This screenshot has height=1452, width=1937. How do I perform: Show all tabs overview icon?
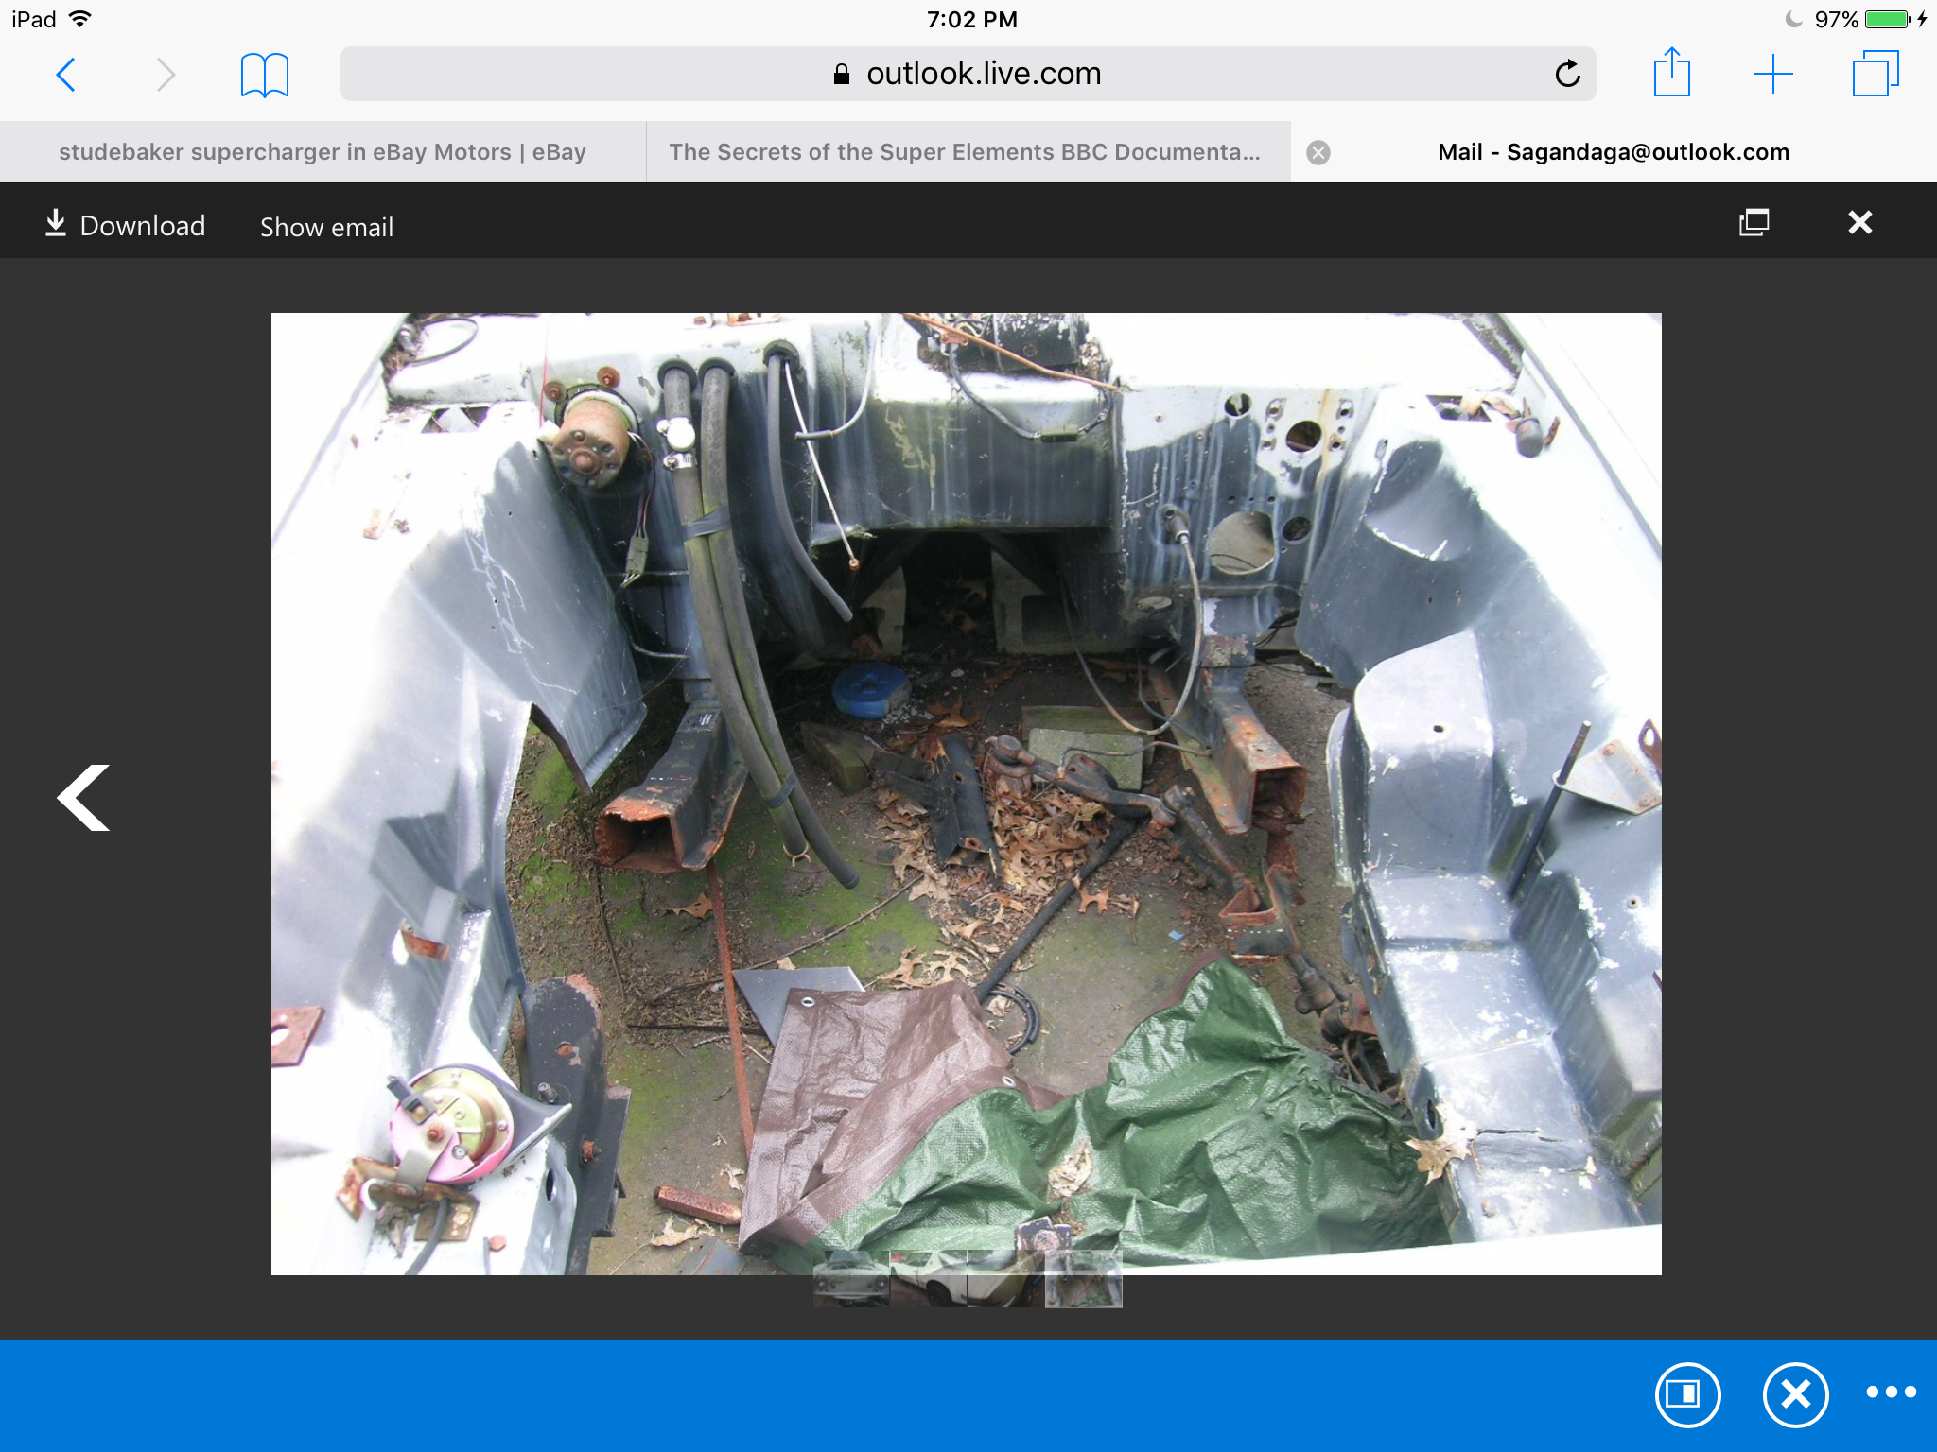pyautogui.click(x=1876, y=74)
